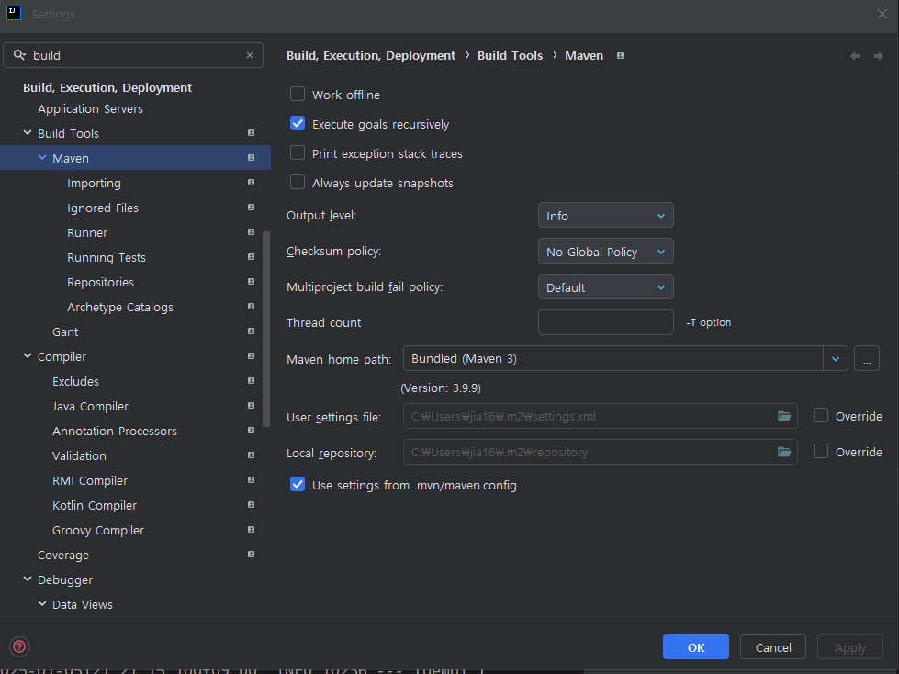Image resolution: width=899 pixels, height=674 pixels.
Task: Click the OK button
Action: pos(695,647)
